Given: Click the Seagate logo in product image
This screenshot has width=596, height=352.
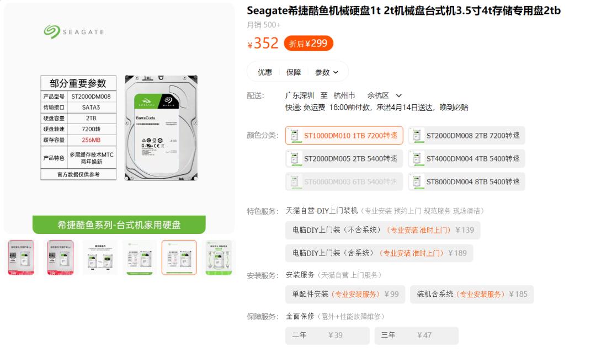Looking at the screenshot, I should point(74,32).
